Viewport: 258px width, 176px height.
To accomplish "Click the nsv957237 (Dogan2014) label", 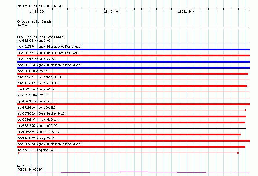I will [36, 150].
